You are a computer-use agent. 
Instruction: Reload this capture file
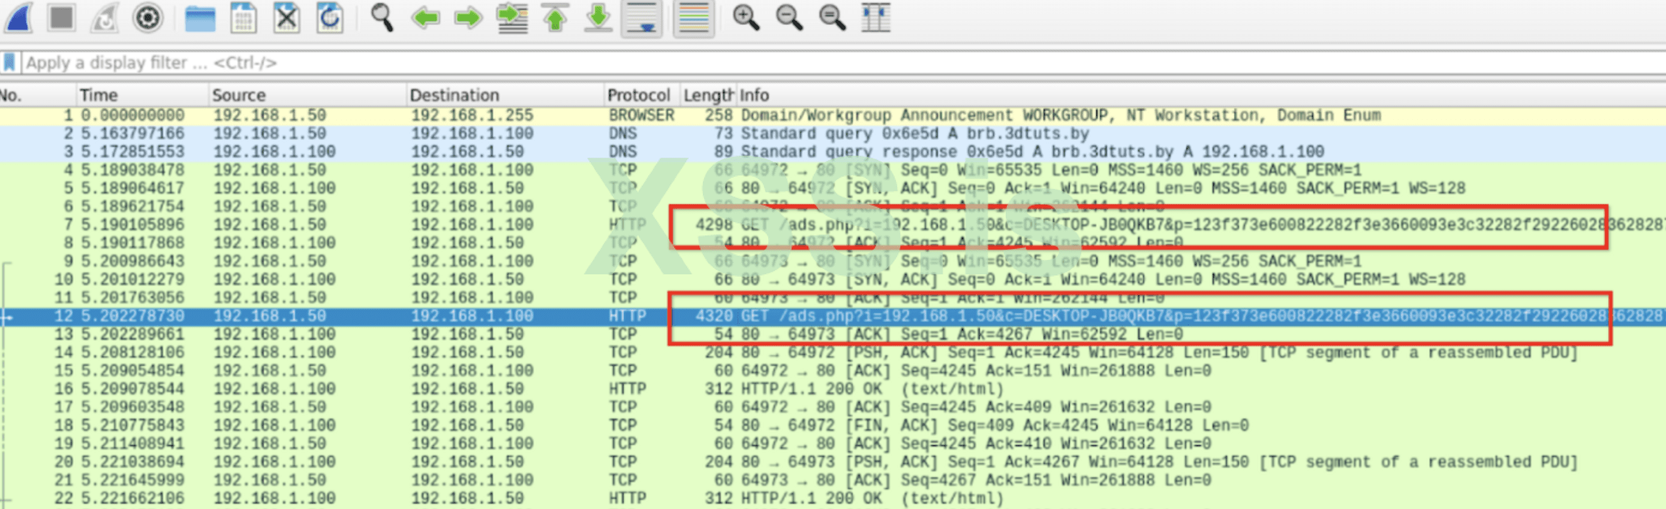point(330,17)
